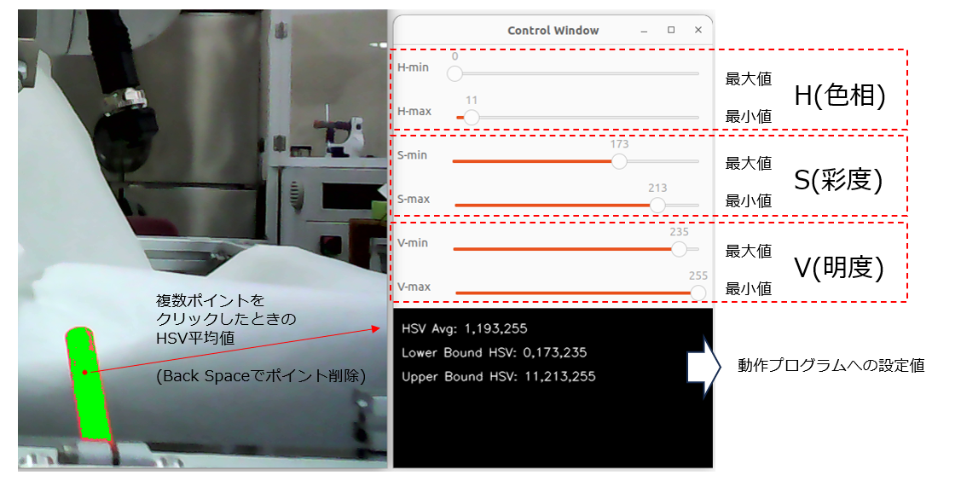This screenshot has height=487, width=961.
Task: Click the S-min slider handle at 173
Action: pos(620,161)
